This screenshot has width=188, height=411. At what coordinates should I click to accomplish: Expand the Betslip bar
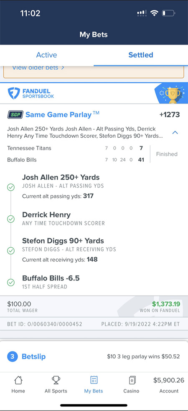tap(94, 356)
